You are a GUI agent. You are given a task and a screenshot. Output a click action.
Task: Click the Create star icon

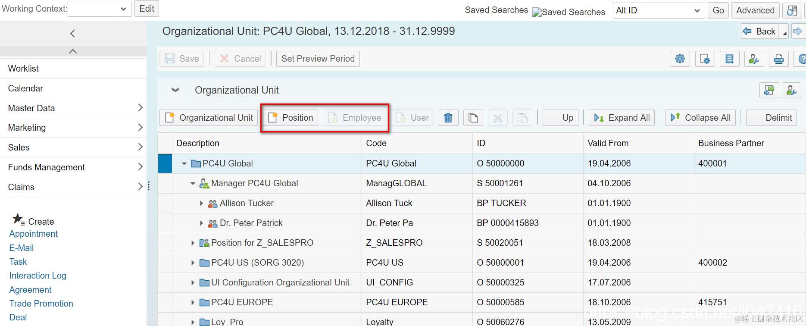click(x=18, y=219)
